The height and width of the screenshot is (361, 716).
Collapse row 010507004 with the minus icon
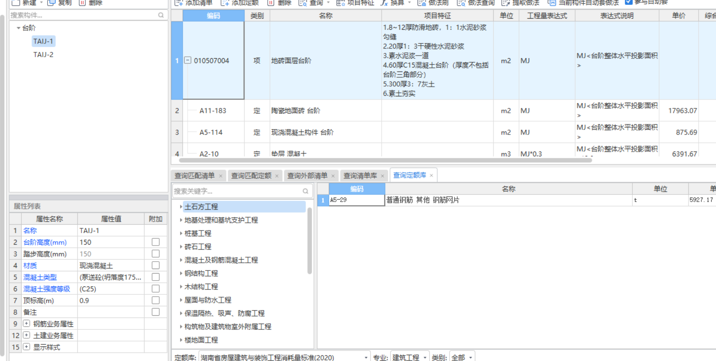[188, 60]
